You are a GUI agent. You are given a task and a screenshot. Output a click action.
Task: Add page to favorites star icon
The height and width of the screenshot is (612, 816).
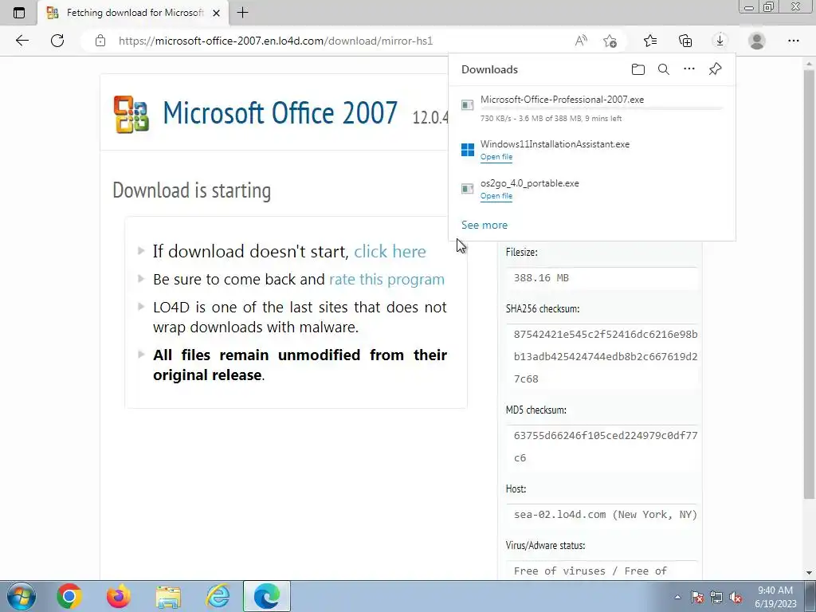click(610, 41)
